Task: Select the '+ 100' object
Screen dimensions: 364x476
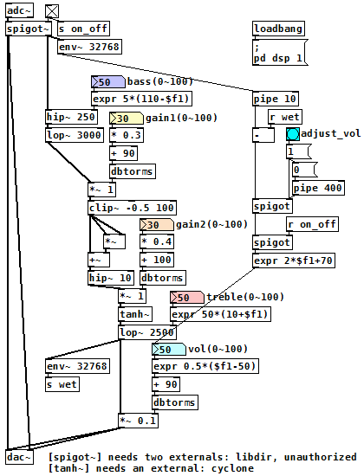Action: click(x=157, y=260)
